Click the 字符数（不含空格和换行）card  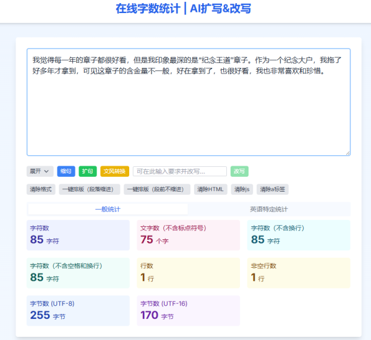coord(78,273)
